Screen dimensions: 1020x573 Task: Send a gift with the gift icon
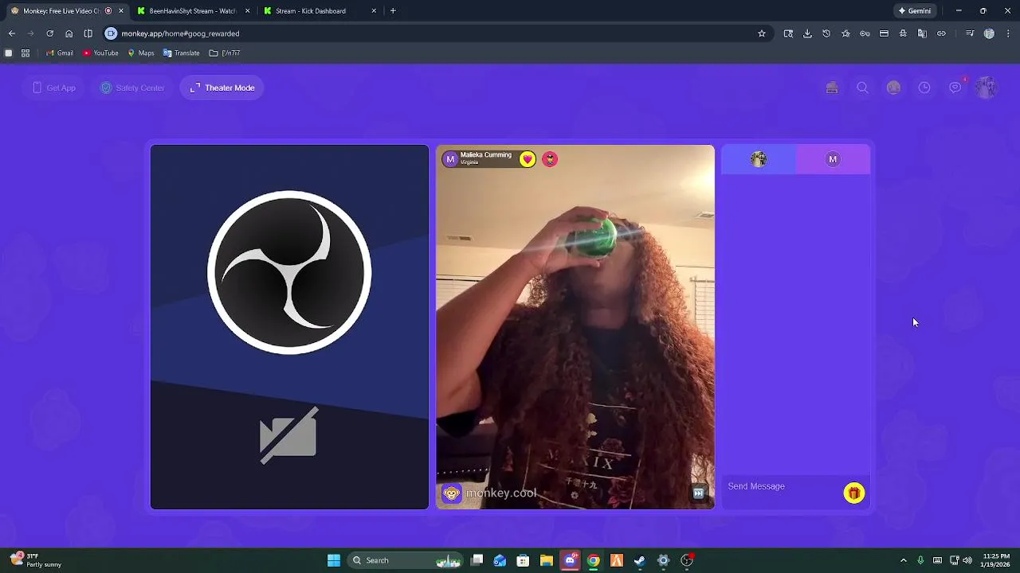tap(854, 493)
